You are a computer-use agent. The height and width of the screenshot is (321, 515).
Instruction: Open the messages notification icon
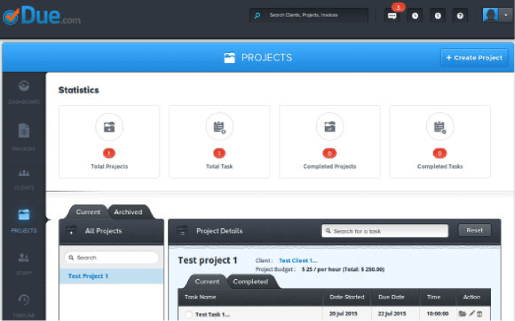tap(392, 16)
